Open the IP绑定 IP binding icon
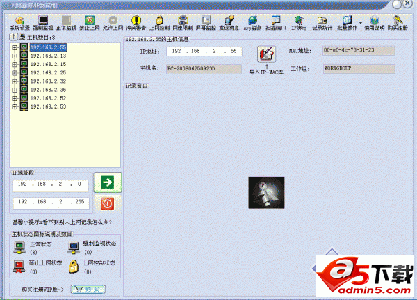The image size is (417, 300). tap(299, 23)
